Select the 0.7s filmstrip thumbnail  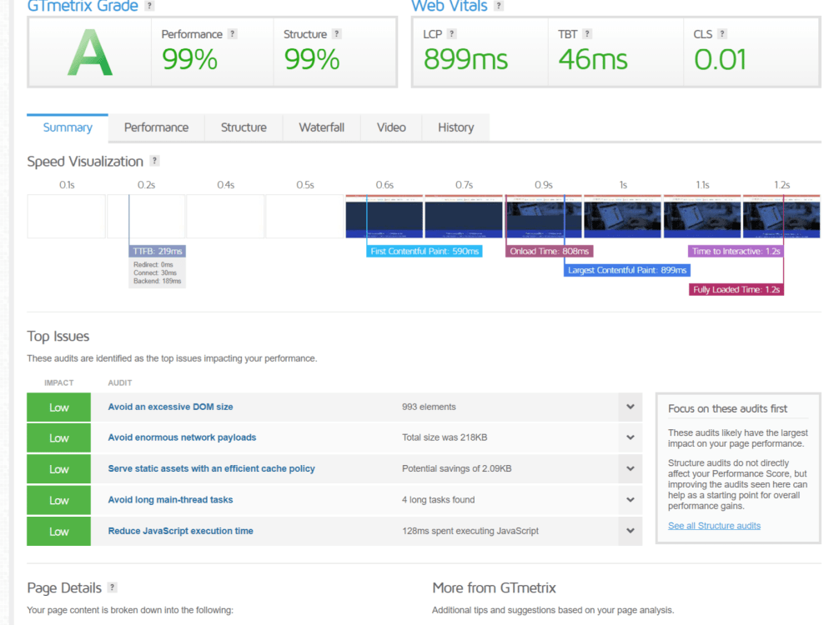[x=464, y=217]
